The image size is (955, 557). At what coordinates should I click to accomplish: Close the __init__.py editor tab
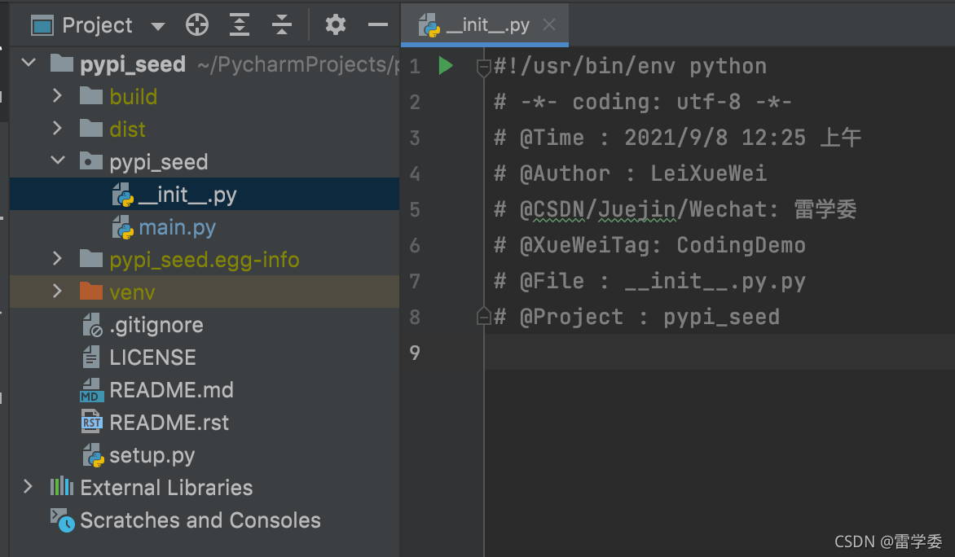pos(549,24)
